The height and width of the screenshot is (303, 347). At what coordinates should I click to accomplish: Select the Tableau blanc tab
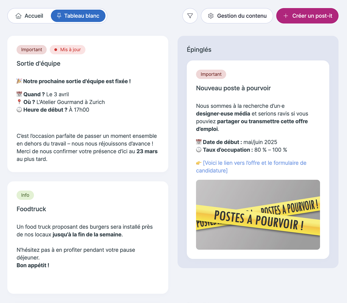[78, 16]
